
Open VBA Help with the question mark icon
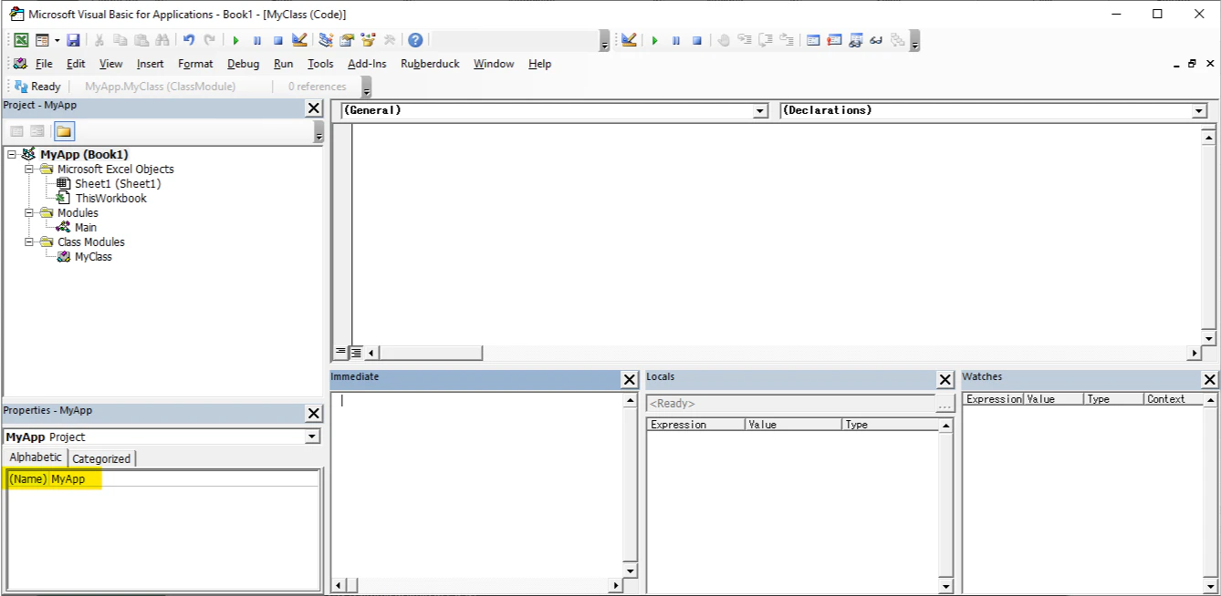[x=415, y=40]
